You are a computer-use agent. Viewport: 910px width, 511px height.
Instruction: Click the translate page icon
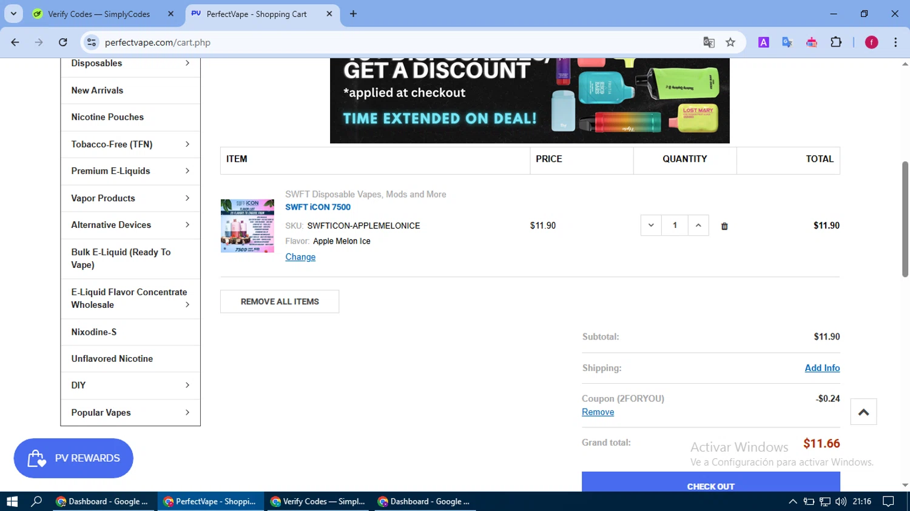coord(709,42)
